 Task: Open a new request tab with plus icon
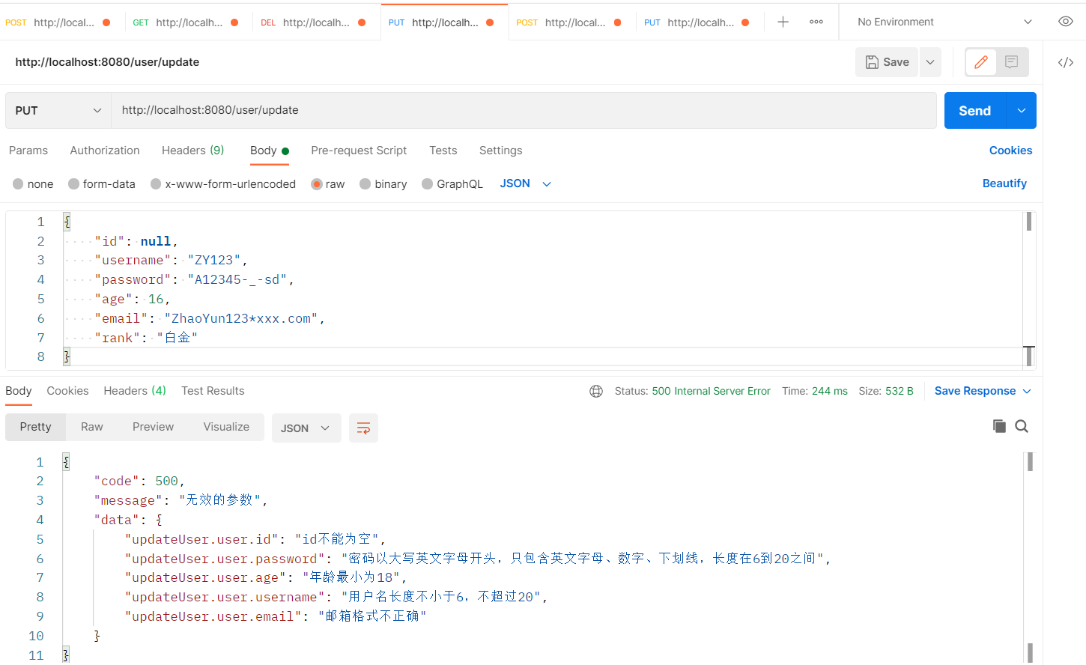click(783, 22)
